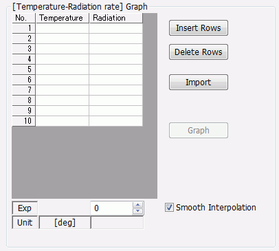The width and height of the screenshot is (279, 251).
Task: Open the Import dialog button
Action: coord(199,82)
